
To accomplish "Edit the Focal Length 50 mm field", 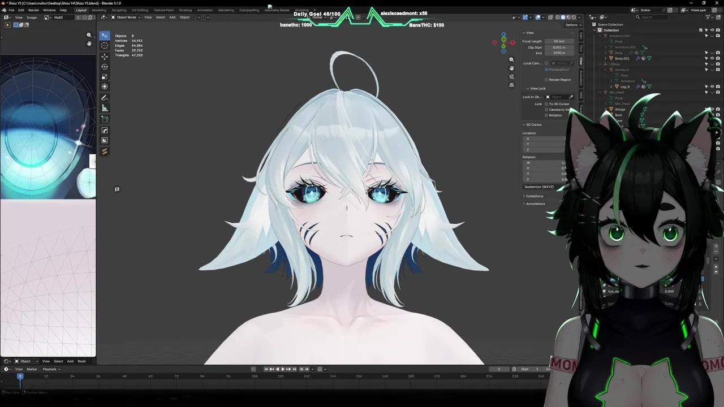I will [x=559, y=41].
